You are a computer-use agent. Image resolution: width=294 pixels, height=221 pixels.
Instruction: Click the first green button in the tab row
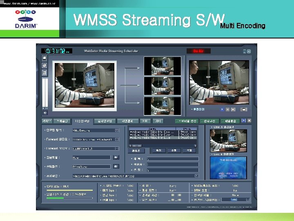click(x=187, y=121)
